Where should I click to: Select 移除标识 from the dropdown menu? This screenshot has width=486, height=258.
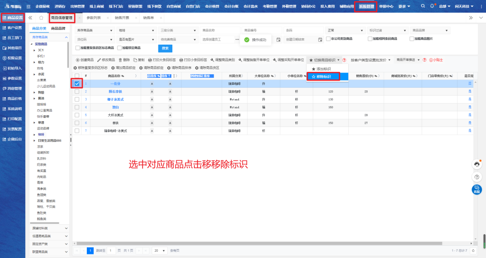pos(321,77)
